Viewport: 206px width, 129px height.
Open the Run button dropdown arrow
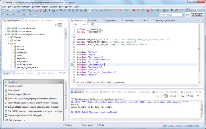[161, 10]
